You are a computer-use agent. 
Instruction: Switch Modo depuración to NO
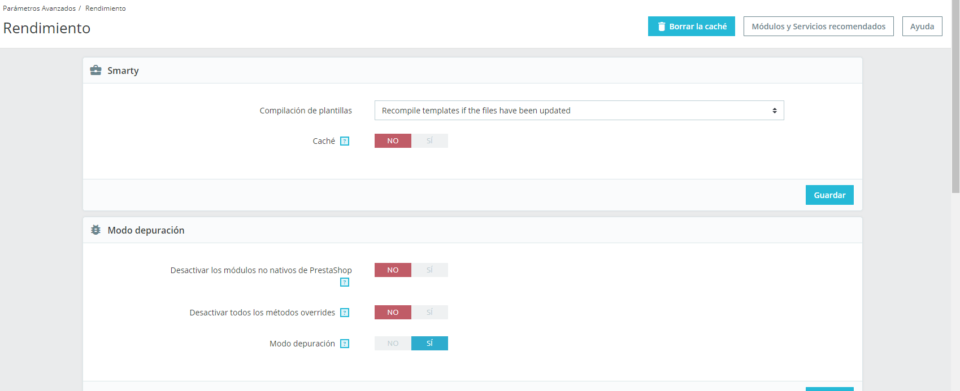(393, 344)
